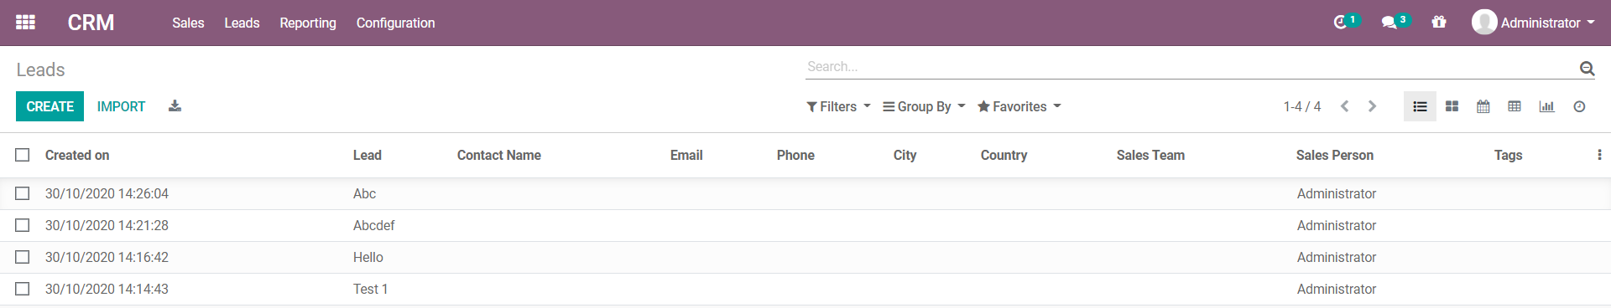Switch to calendar view
Image resolution: width=1611 pixels, height=308 pixels.
coord(1483,106)
